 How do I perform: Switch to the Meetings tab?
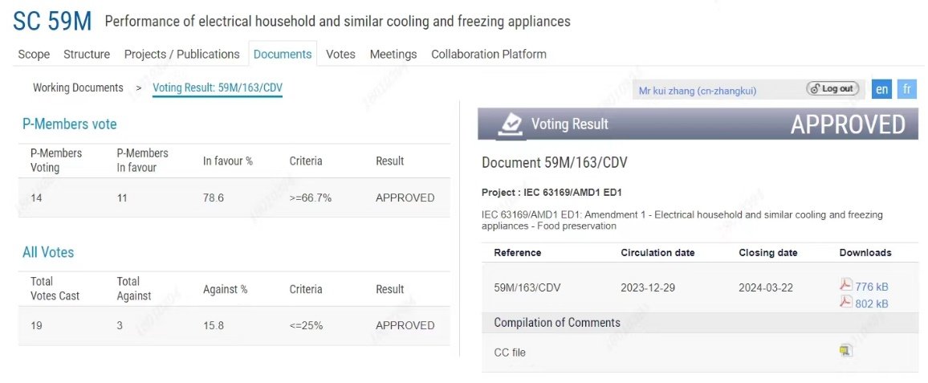pos(393,54)
